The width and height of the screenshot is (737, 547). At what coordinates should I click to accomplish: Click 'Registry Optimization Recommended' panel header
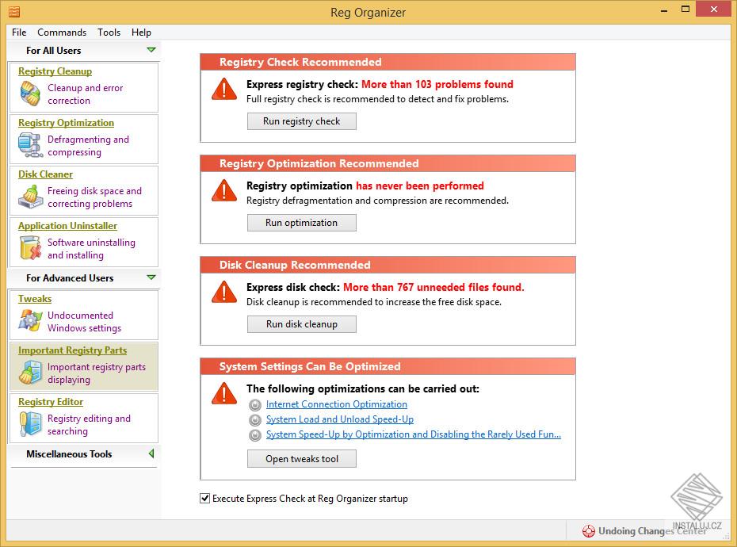click(388, 163)
